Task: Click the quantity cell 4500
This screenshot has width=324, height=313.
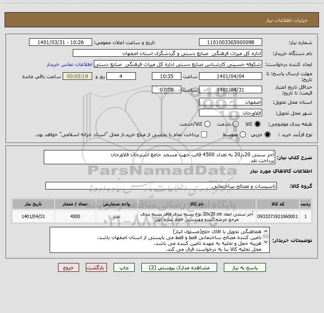Action: [75, 216]
